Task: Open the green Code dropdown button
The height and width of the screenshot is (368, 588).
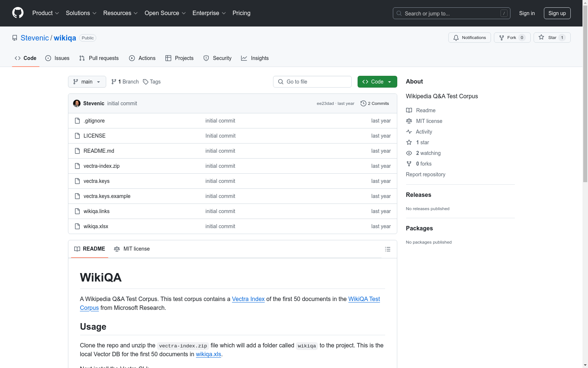Action: coord(377,82)
